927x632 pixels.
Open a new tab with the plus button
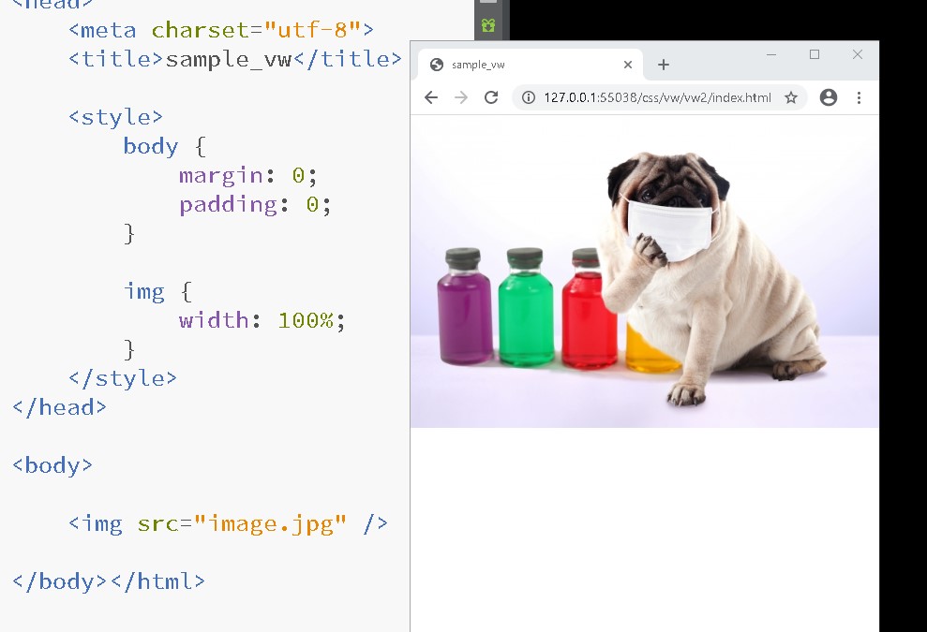point(664,65)
